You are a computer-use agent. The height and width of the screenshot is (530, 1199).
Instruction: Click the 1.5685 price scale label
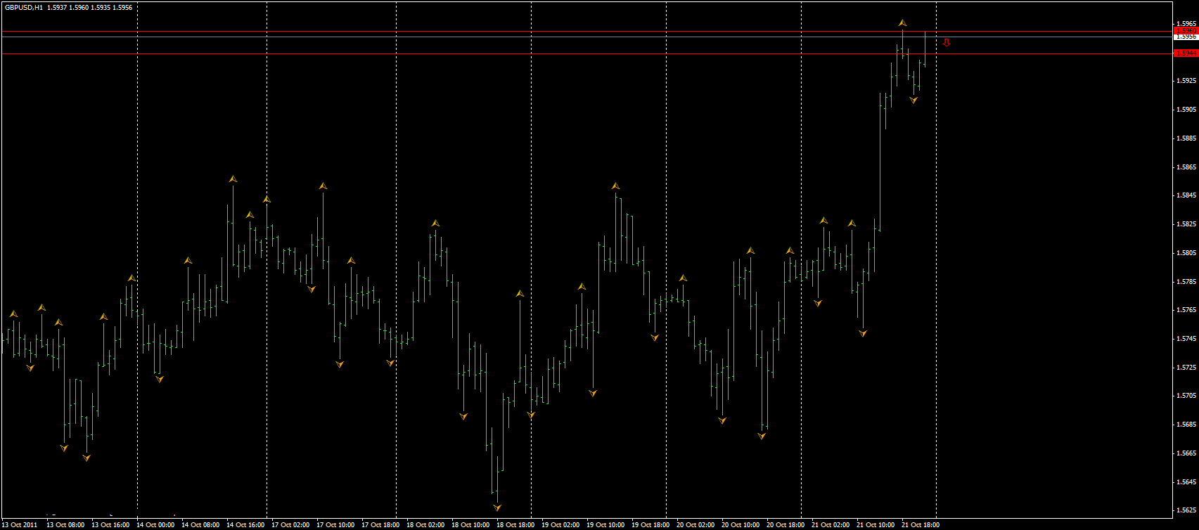[1186, 425]
